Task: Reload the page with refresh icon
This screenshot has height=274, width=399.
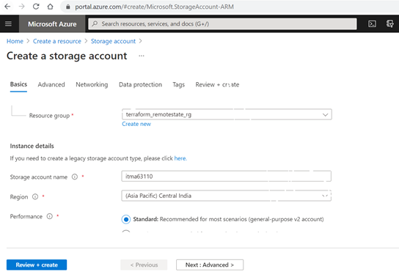Action: pyautogui.click(x=36, y=7)
